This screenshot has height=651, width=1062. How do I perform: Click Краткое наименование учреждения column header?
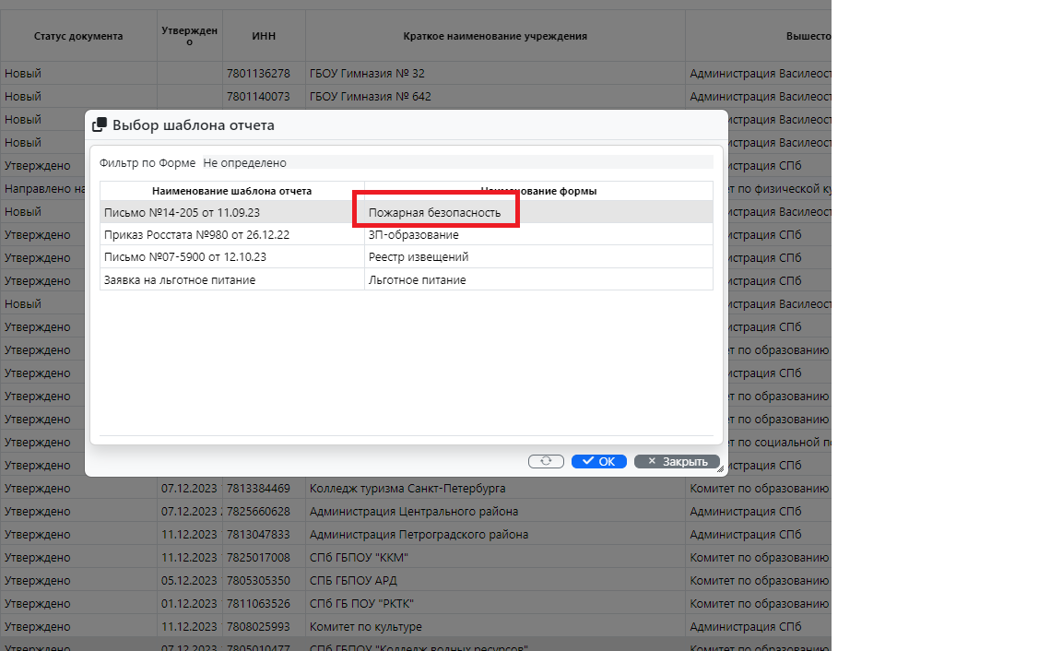point(495,37)
